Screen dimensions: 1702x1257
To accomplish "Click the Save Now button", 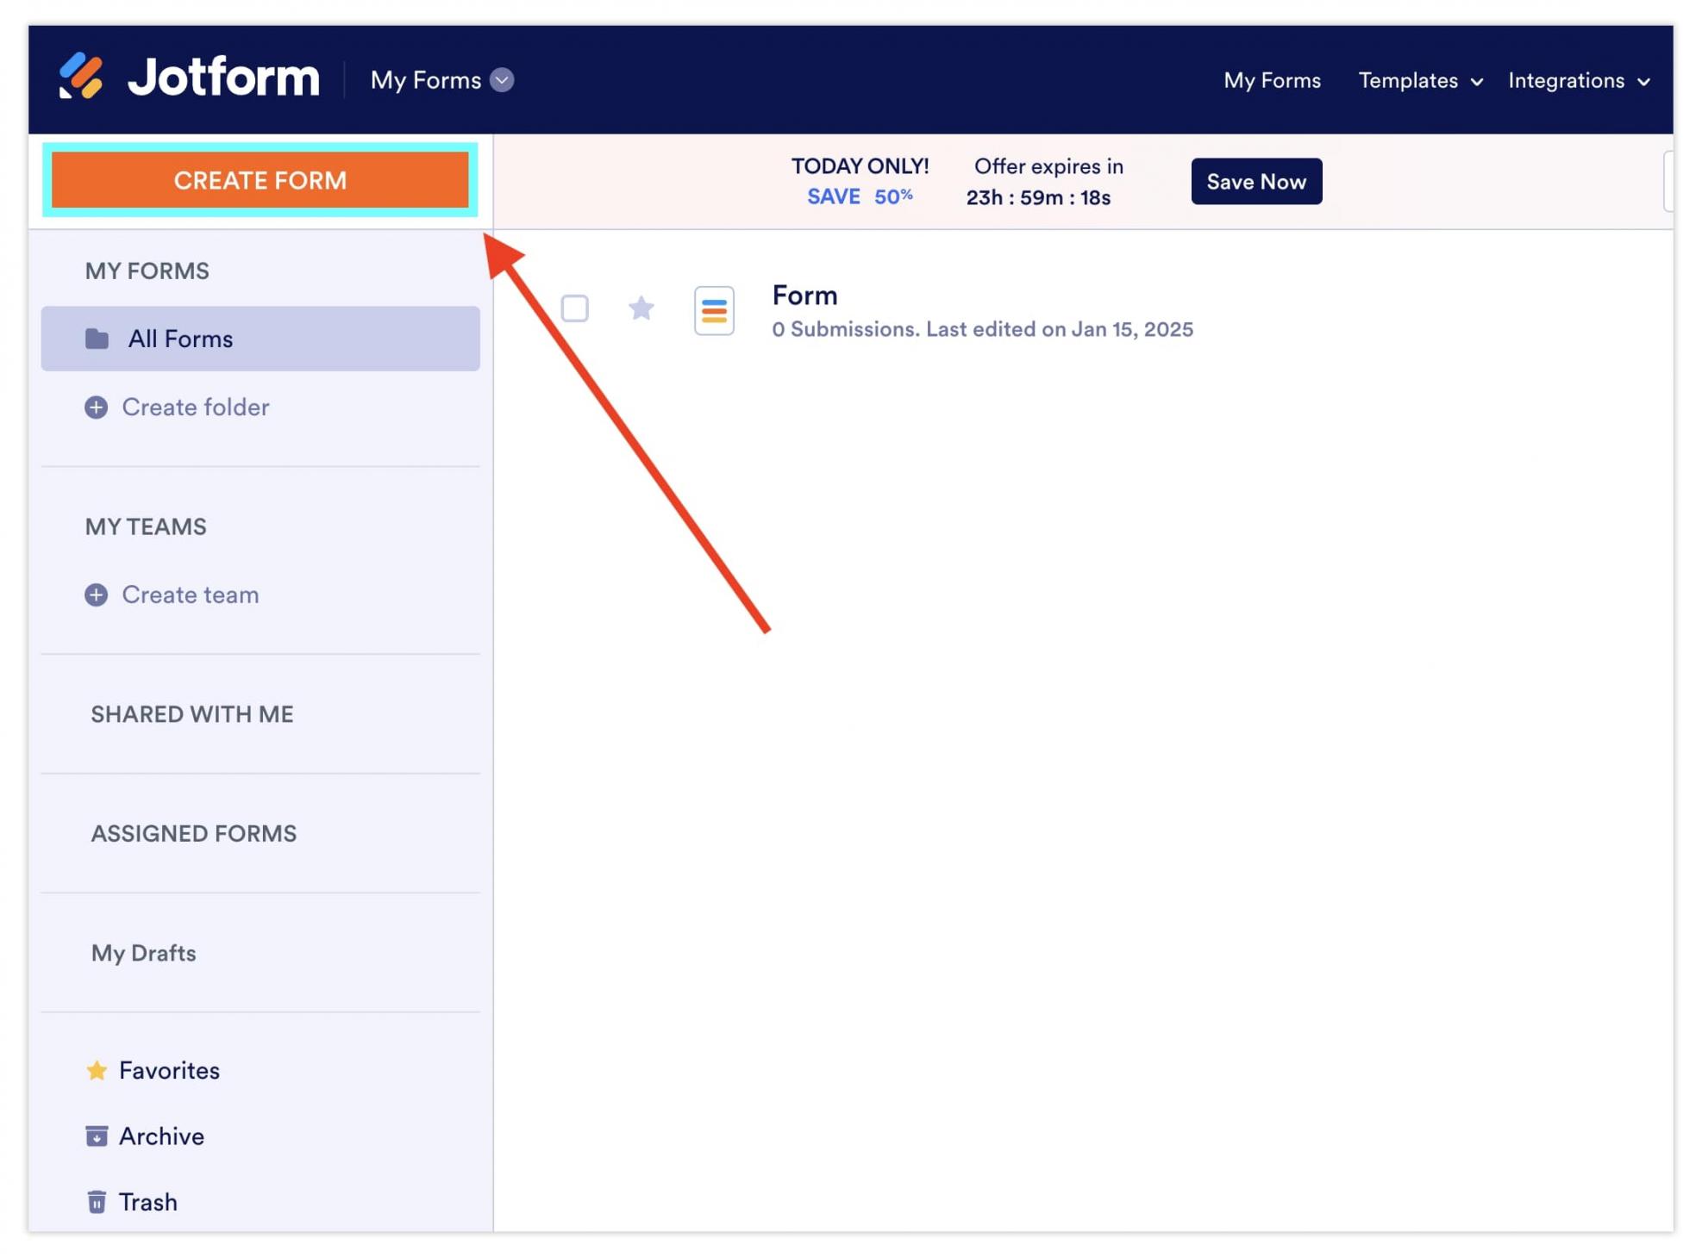I will click(x=1255, y=182).
